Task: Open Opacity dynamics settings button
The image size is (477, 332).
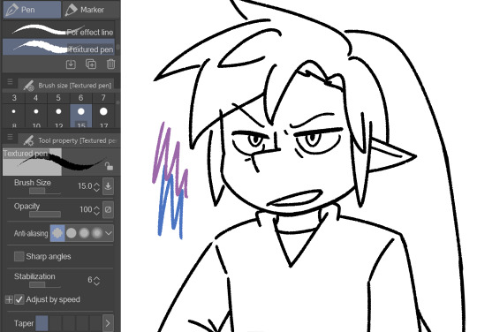Action: [108, 209]
